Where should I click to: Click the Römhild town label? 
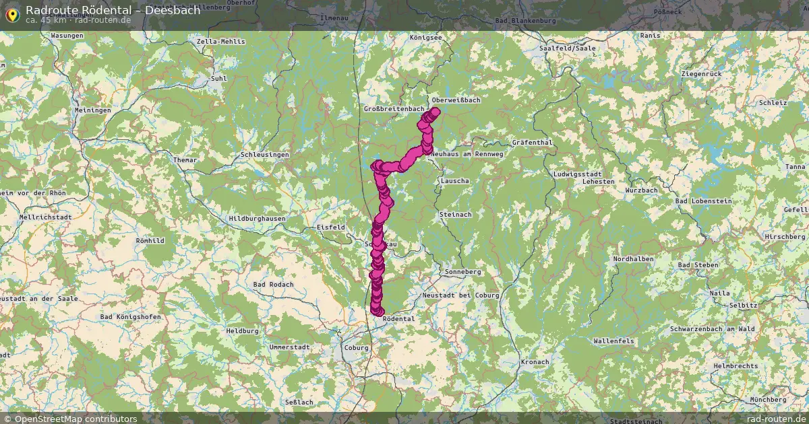pos(149,240)
